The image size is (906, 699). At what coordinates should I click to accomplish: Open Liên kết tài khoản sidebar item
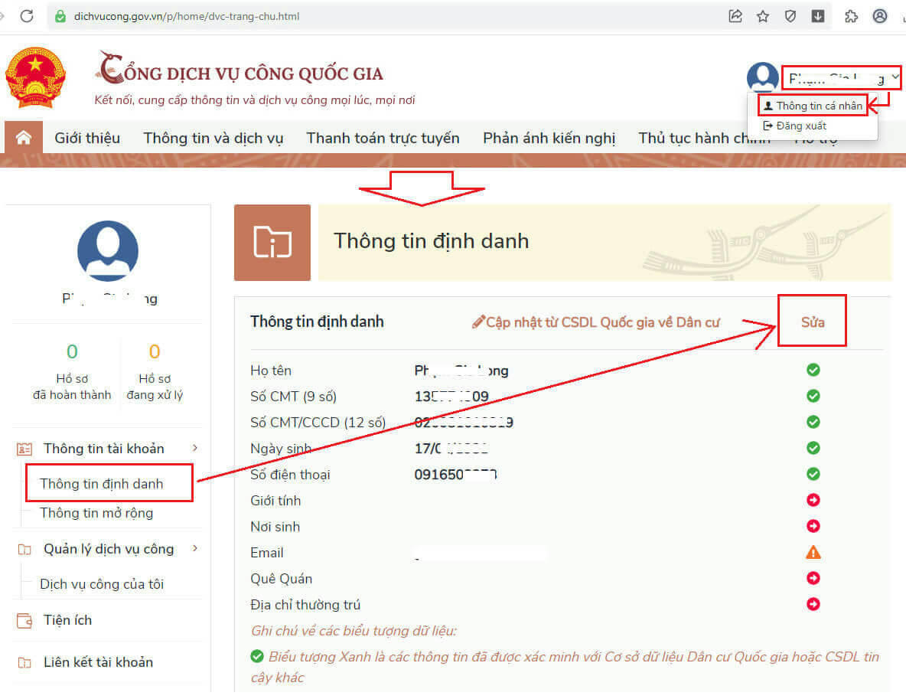click(98, 662)
